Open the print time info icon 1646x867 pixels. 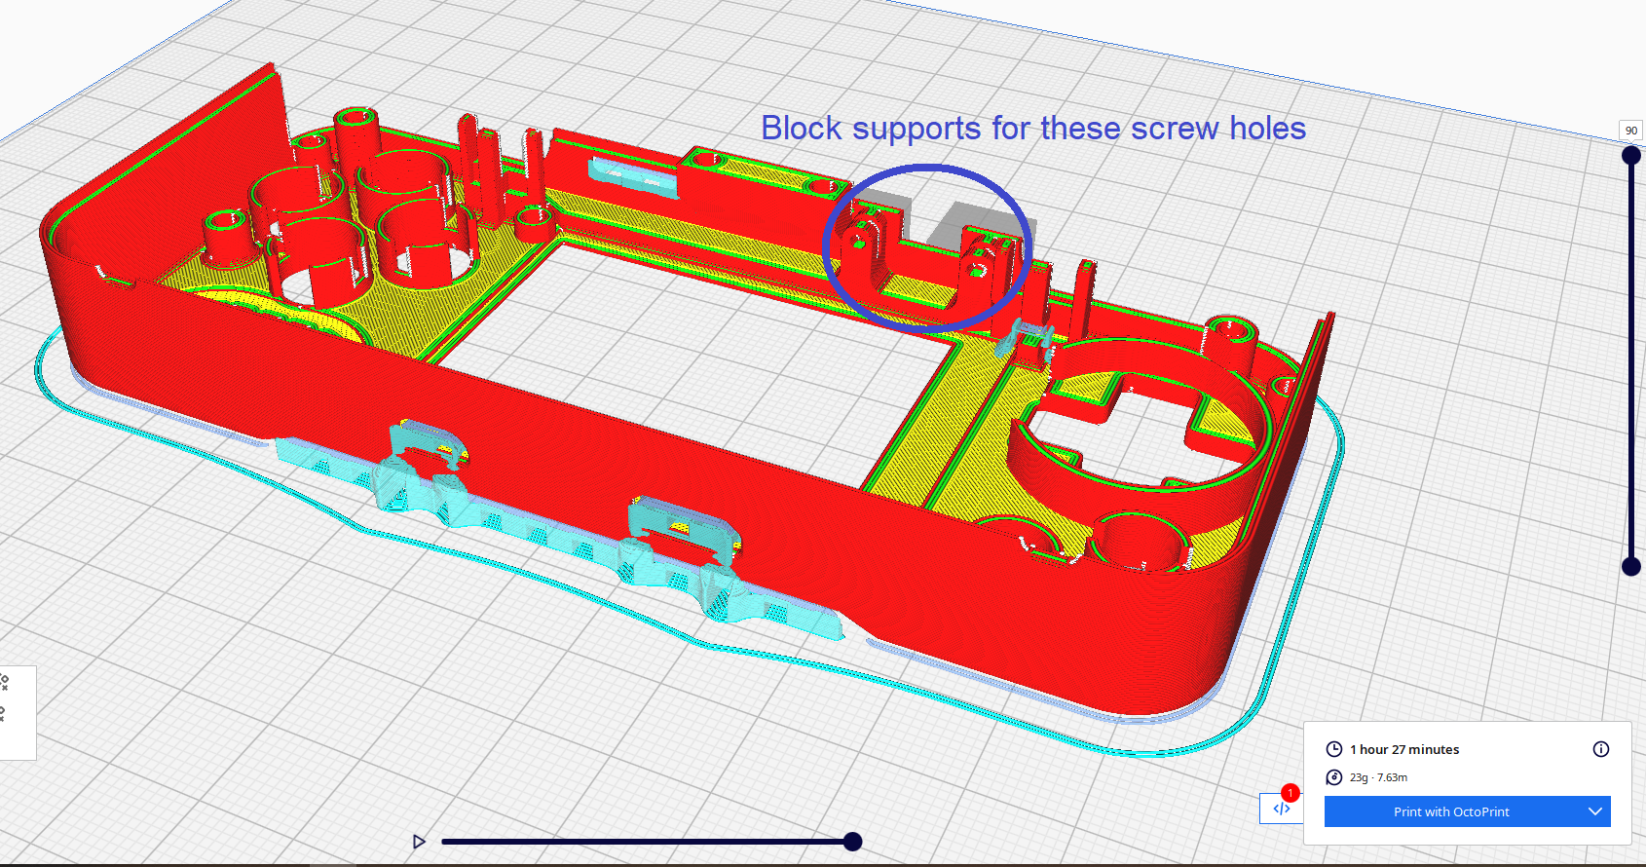coord(1601,749)
